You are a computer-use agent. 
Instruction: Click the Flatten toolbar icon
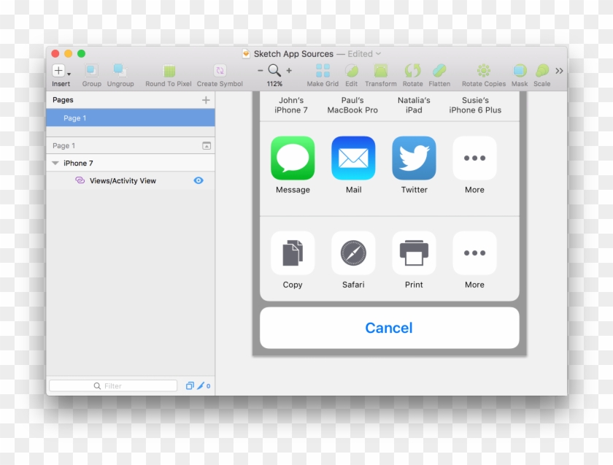(439, 71)
